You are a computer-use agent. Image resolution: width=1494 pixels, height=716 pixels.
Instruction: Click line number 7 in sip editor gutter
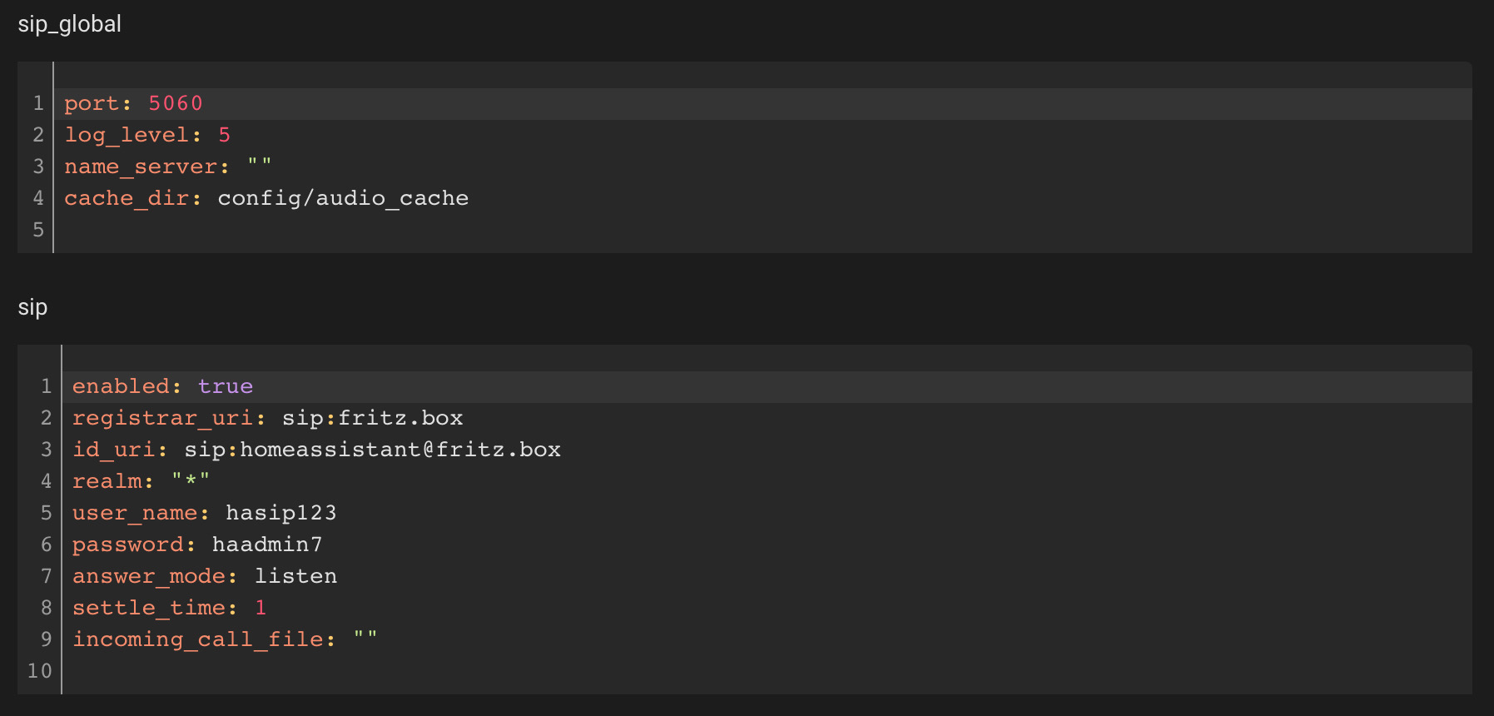coord(47,576)
